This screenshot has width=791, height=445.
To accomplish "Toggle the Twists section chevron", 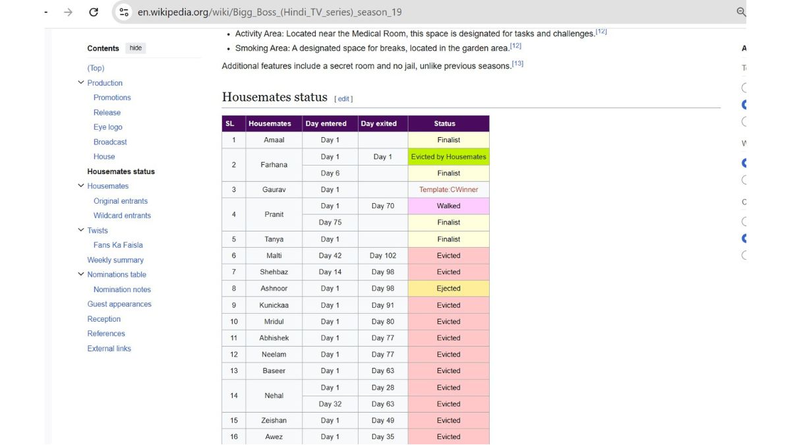I will (x=81, y=230).
